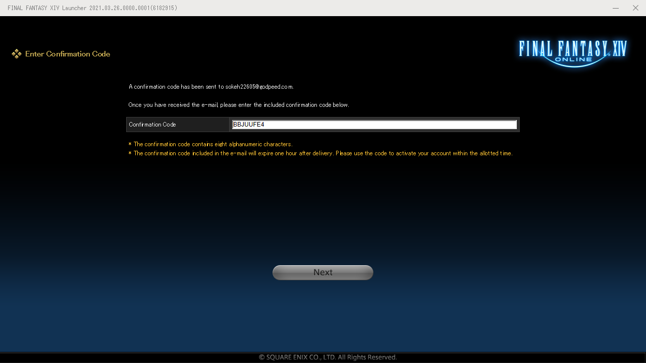Select the confirmation code input field
Screen dimensions: 646x363
[374, 125]
